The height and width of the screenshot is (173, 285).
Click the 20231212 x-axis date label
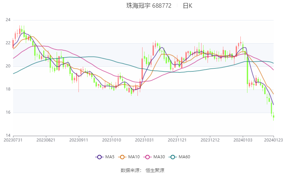(210, 140)
